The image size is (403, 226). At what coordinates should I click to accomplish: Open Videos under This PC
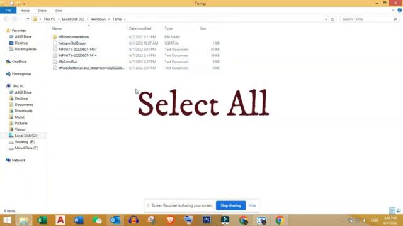20,129
